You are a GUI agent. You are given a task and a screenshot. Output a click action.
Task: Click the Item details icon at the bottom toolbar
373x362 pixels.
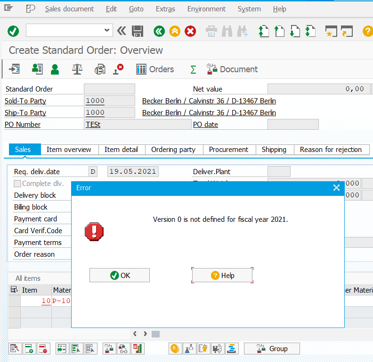click(15, 349)
